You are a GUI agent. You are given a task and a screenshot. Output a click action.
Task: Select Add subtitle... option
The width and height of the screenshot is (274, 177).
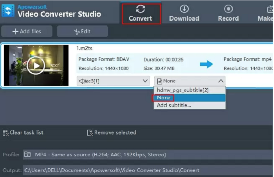(190, 105)
